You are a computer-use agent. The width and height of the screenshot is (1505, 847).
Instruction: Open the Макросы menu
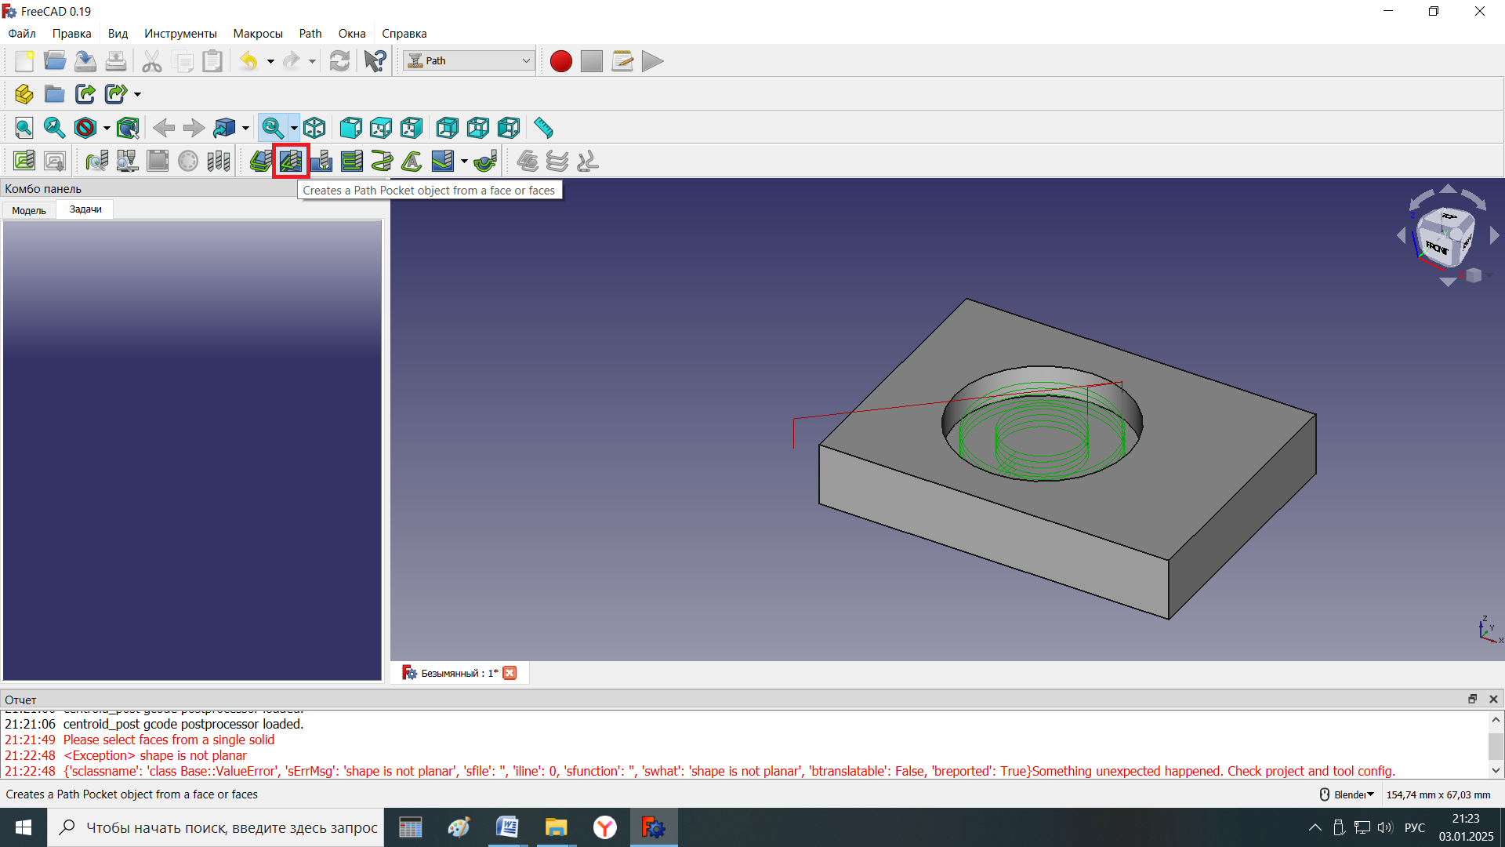coord(257,34)
